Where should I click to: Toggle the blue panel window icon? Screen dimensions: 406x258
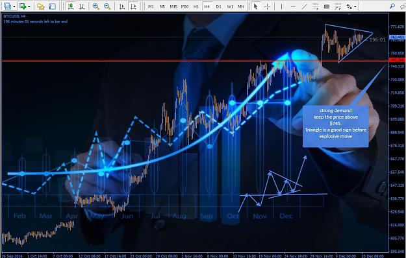click(x=52, y=6)
